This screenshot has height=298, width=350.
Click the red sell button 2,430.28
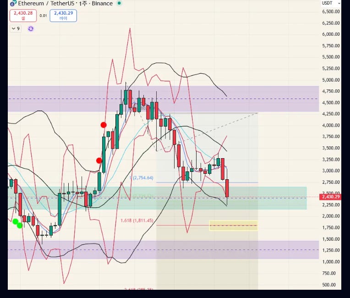23,16
